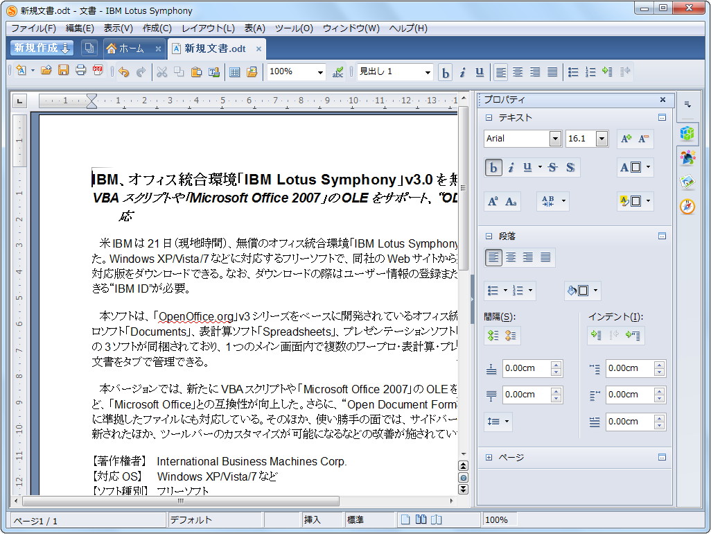Image resolution: width=711 pixels, height=534 pixels.
Task: Click the Redo arrow icon
Action: [141, 71]
